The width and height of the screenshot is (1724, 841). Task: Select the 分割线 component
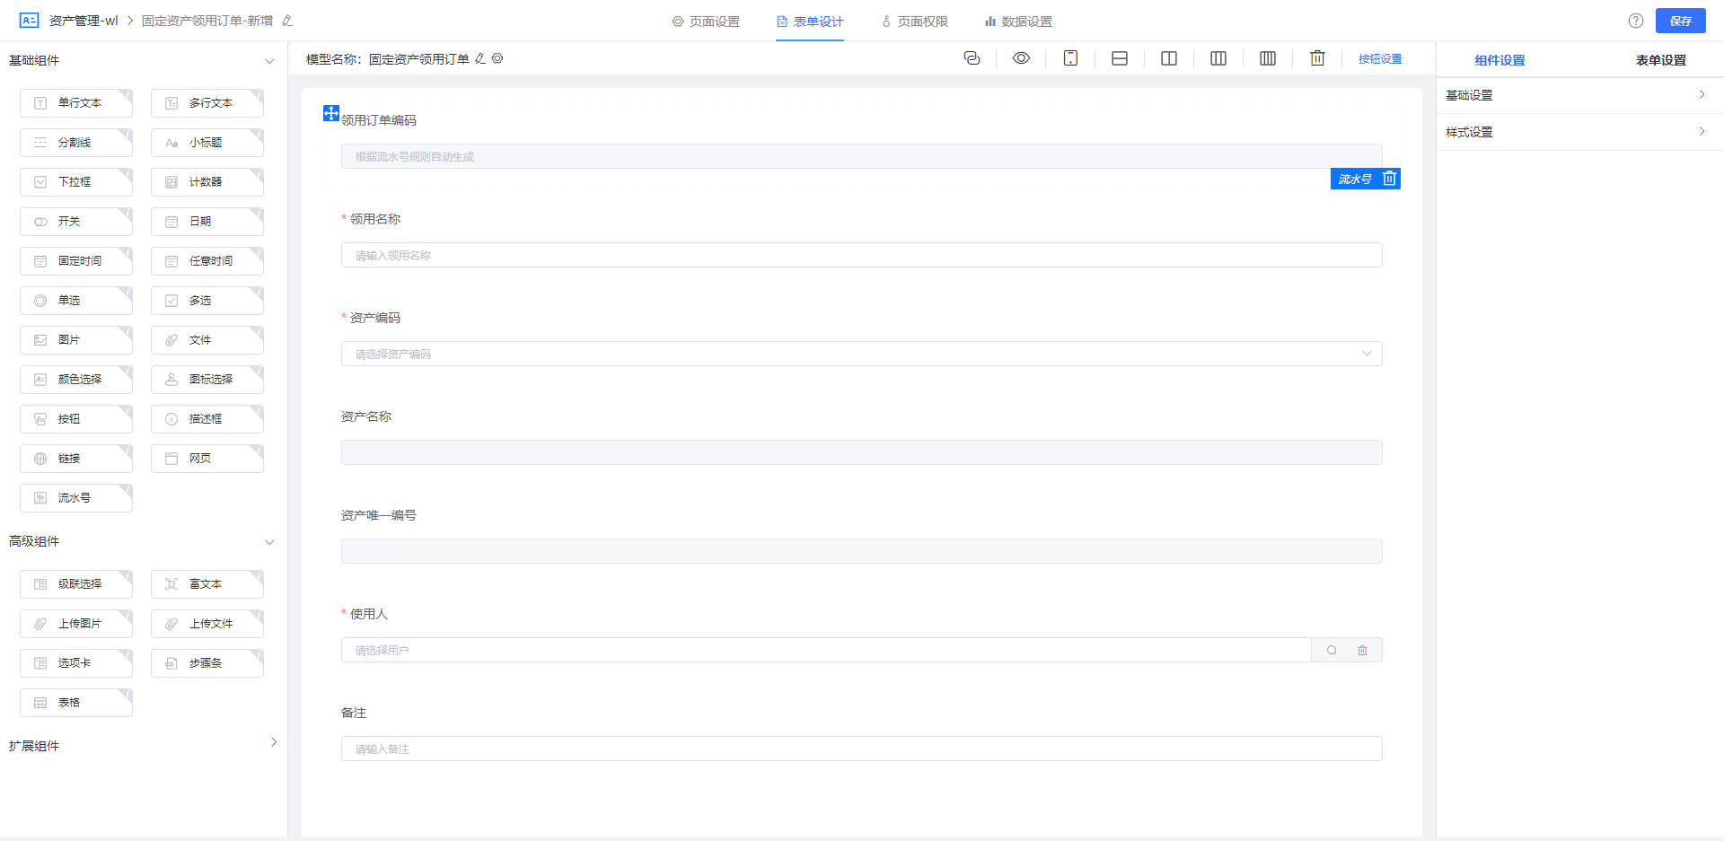pyautogui.click(x=76, y=143)
